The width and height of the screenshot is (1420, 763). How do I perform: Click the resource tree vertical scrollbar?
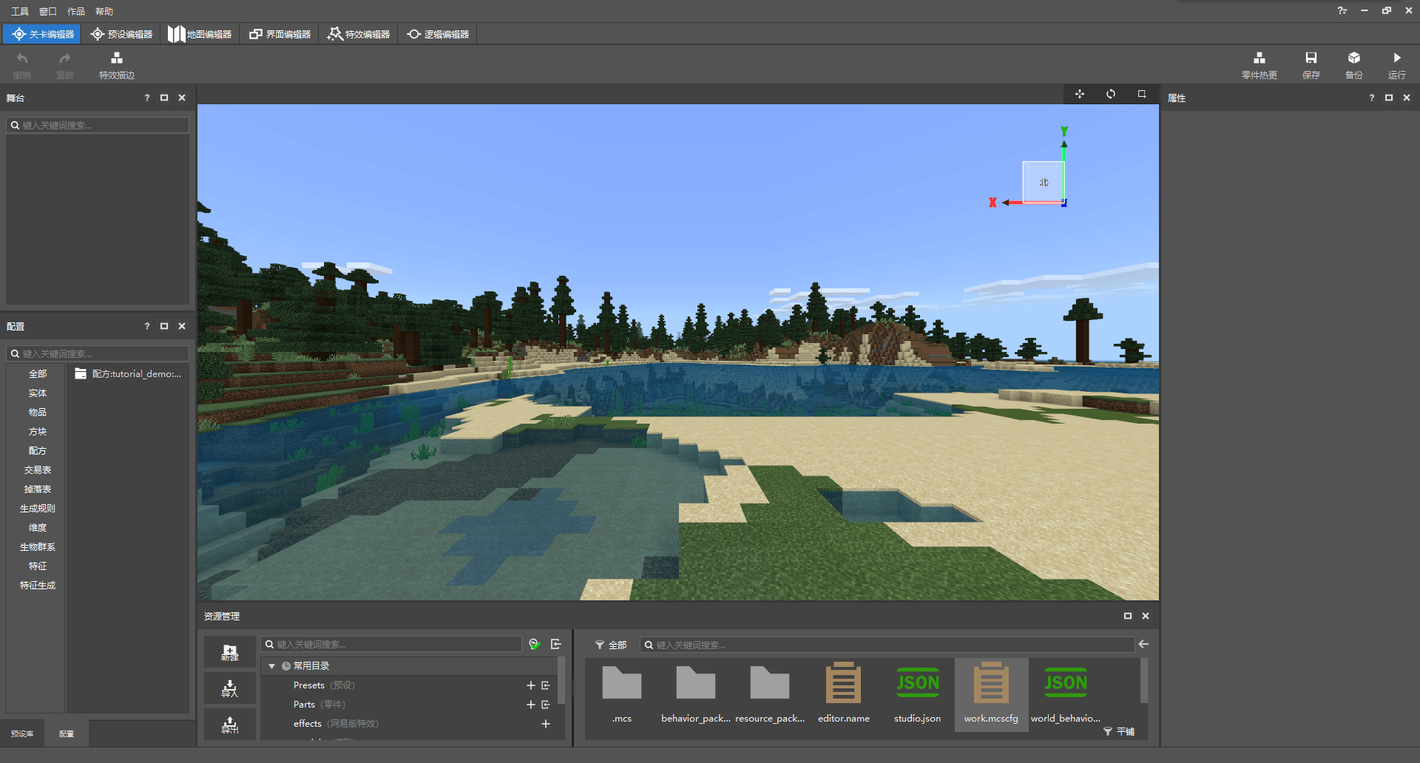[561, 680]
